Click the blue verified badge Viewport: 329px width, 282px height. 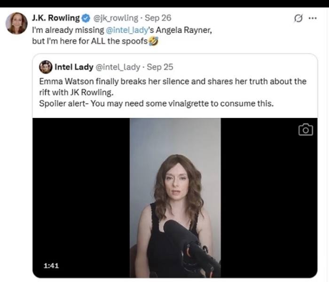pos(86,19)
